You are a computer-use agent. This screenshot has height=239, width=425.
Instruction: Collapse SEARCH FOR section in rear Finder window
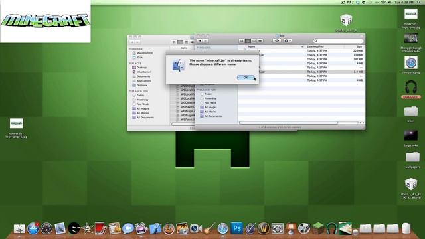[130, 92]
